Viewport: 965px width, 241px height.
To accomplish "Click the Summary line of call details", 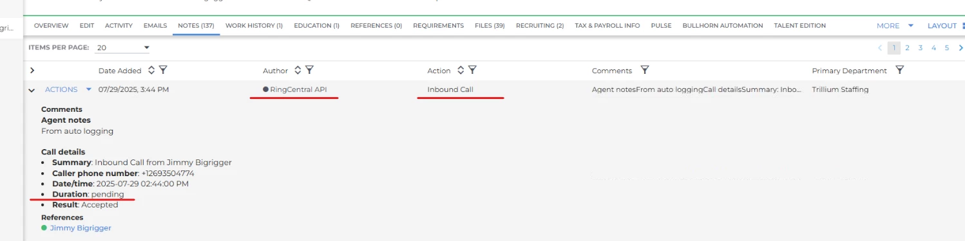I will click(x=142, y=163).
